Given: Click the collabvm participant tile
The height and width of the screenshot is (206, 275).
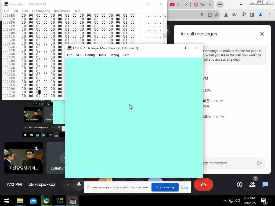Looking at the screenshot, I should (x=56, y=158).
